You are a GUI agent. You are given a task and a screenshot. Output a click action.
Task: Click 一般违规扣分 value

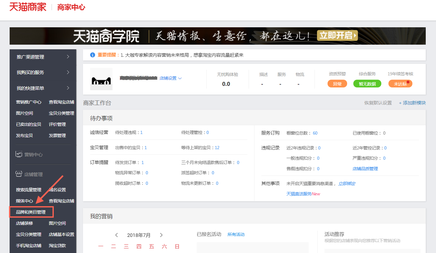tap(318, 158)
